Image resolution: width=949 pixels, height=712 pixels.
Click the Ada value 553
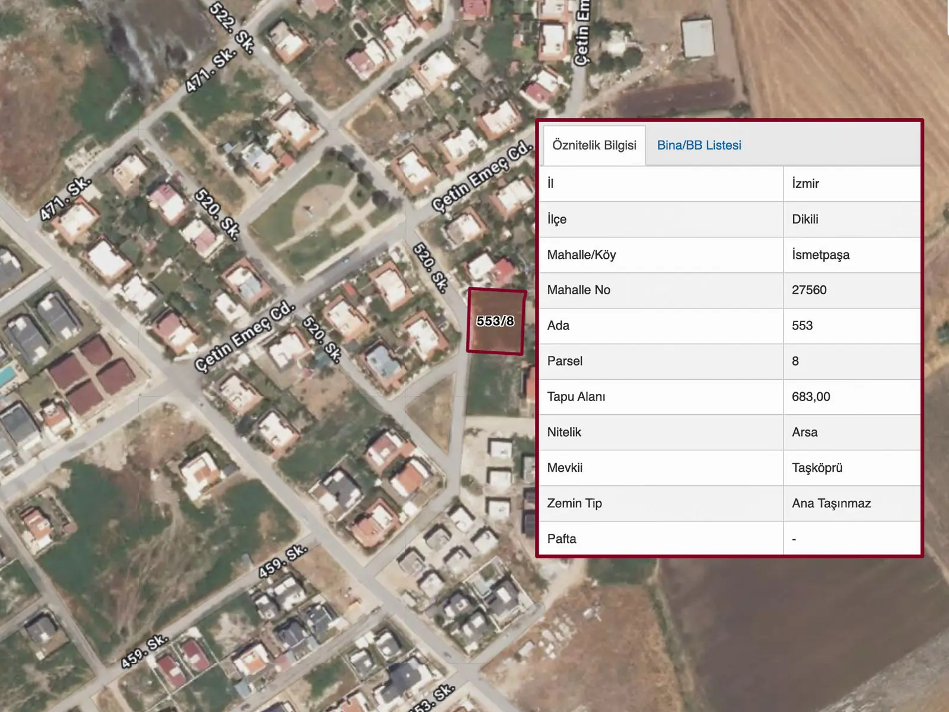click(x=802, y=325)
